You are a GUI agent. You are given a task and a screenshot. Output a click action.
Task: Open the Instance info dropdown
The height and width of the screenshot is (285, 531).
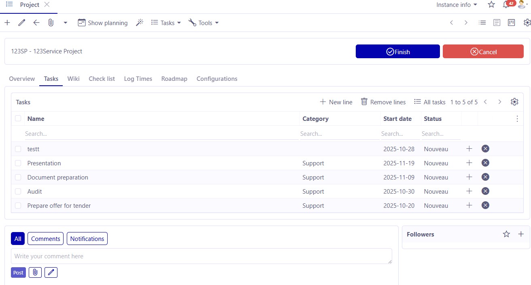tap(456, 5)
